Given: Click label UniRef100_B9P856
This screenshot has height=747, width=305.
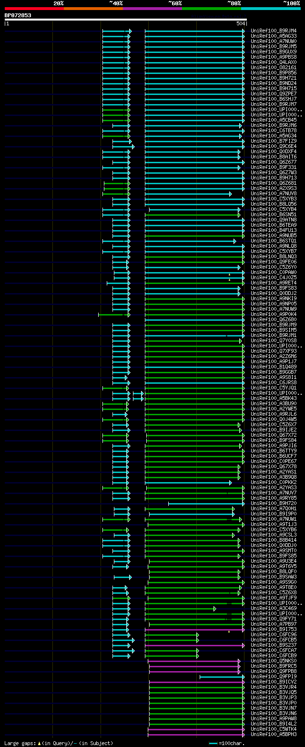Looking at the screenshot, I should point(274,73).
